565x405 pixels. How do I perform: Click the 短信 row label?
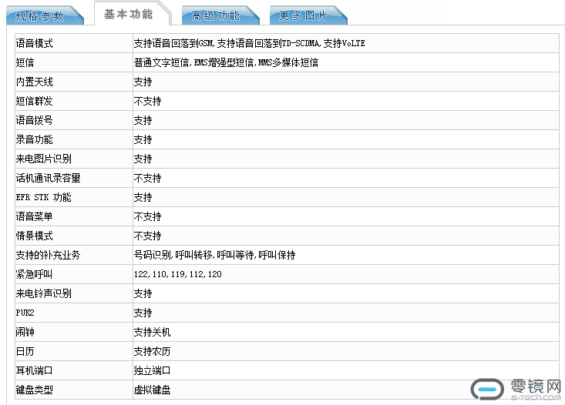(x=25, y=62)
